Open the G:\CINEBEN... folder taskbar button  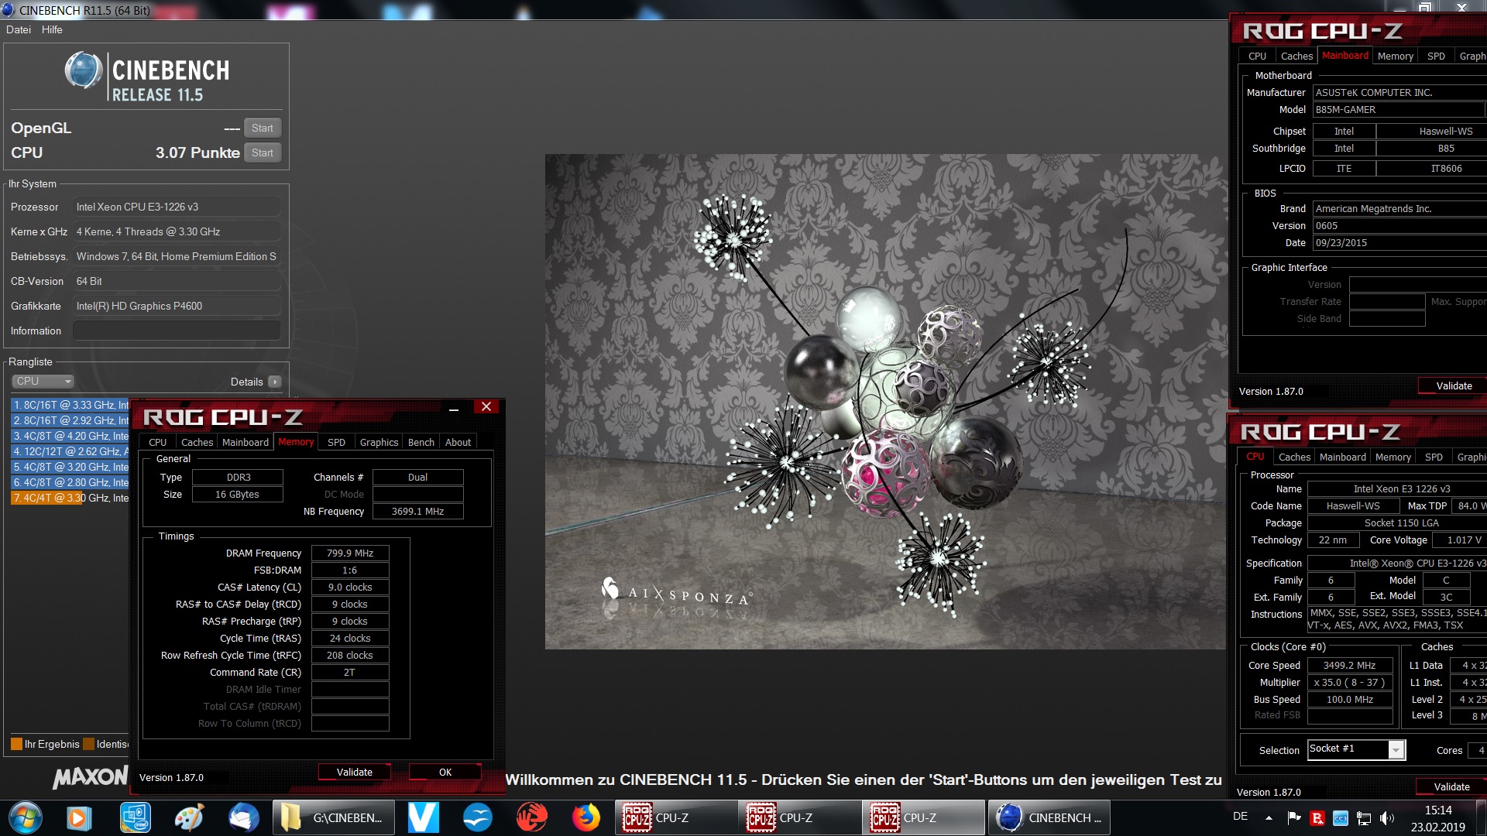click(x=335, y=817)
